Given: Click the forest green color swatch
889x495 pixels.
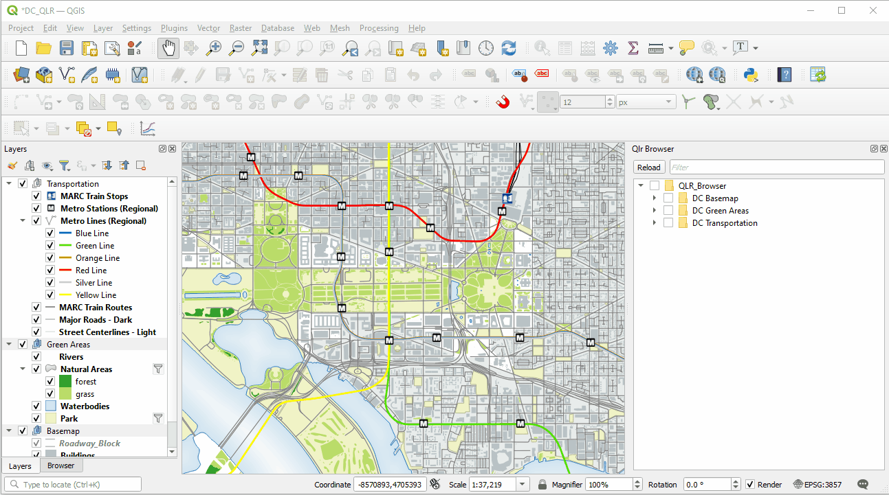Looking at the screenshot, I should [x=65, y=382].
